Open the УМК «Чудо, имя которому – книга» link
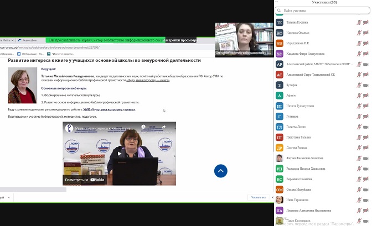Image resolution: width=372 pixels, height=226 pixels. pos(109,109)
